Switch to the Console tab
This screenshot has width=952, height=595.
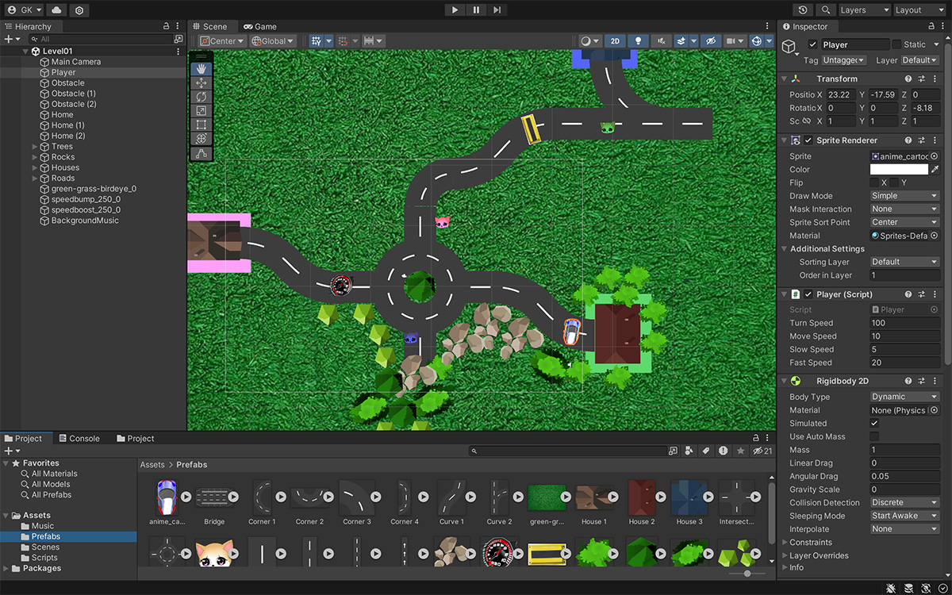coord(79,438)
